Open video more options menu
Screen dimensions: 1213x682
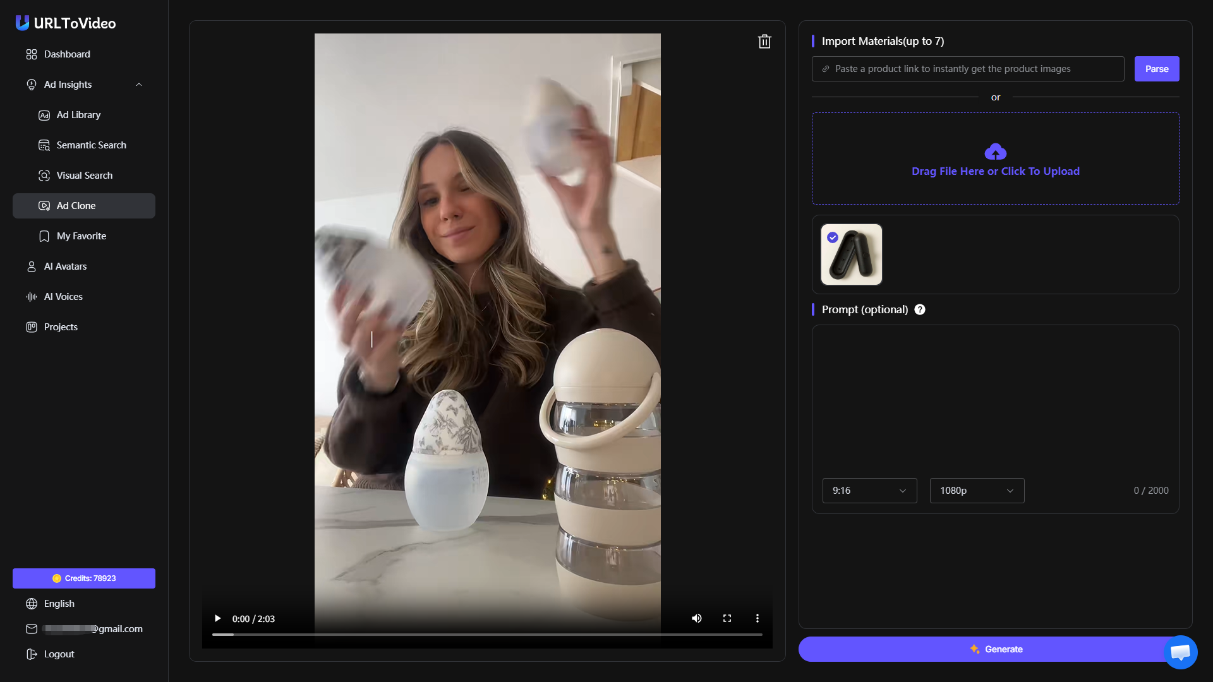coord(757,618)
